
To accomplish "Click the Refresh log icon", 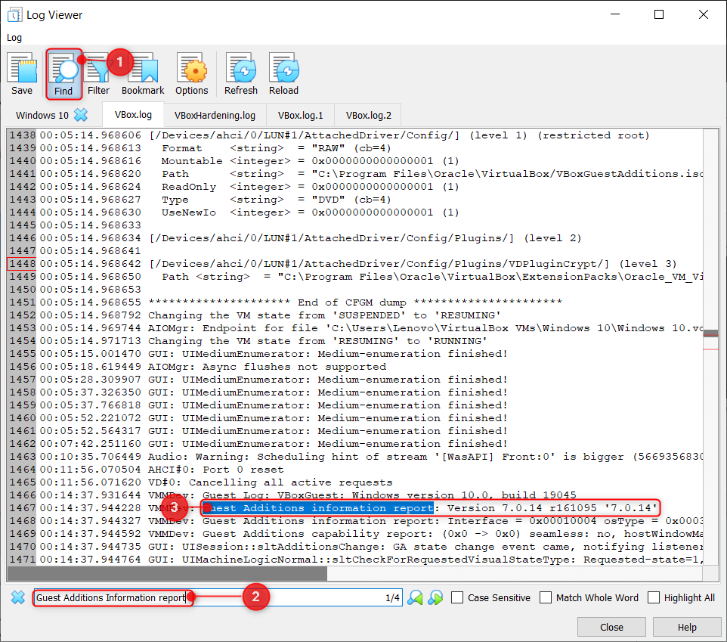I will (x=240, y=74).
